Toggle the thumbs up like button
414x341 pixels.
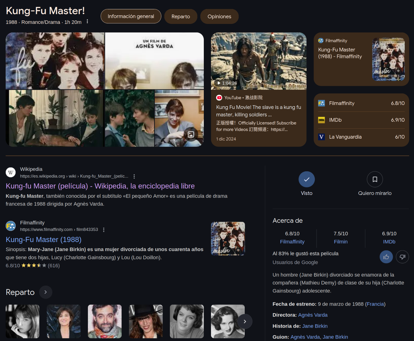coord(386,257)
